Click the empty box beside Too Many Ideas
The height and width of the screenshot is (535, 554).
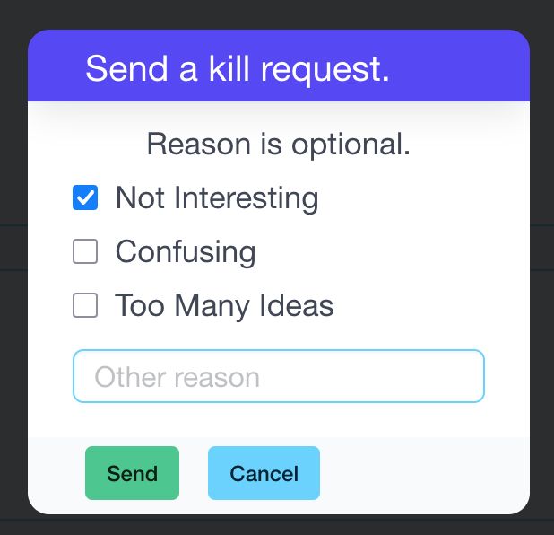[85, 306]
